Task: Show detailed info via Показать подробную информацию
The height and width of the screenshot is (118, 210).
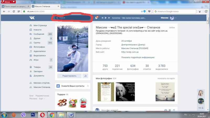Action: click(x=138, y=57)
